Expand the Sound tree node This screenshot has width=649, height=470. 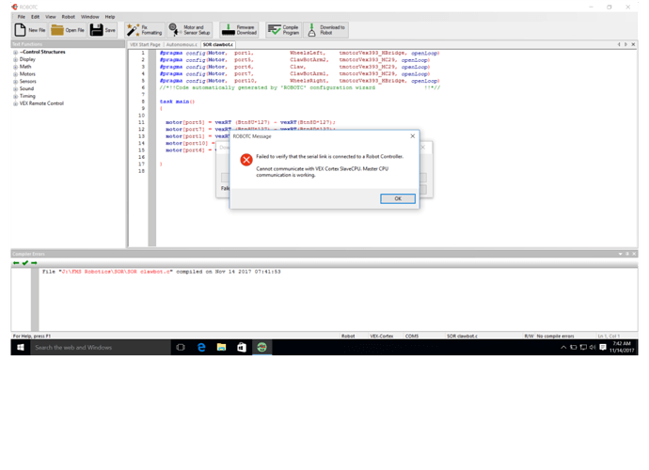click(x=15, y=89)
